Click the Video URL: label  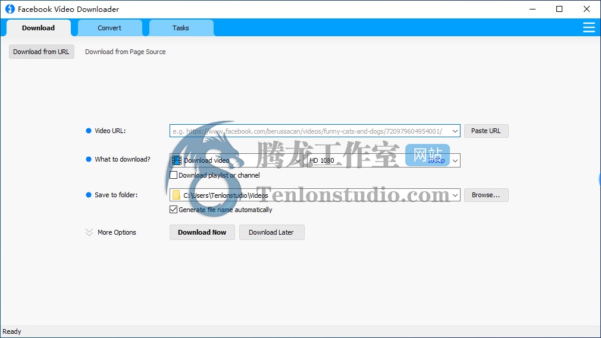click(x=110, y=131)
